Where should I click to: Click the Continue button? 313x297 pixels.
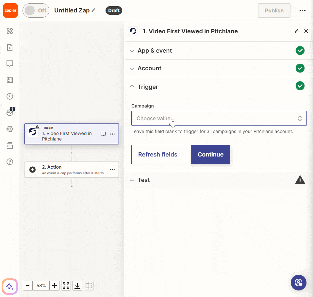(210, 155)
